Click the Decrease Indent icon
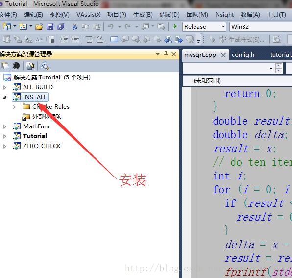292x278 pixels. point(65,39)
